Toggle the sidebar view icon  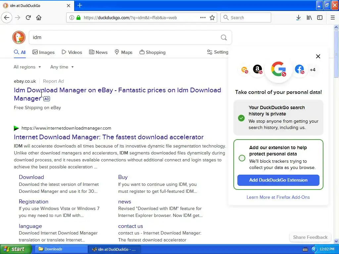(x=320, y=18)
